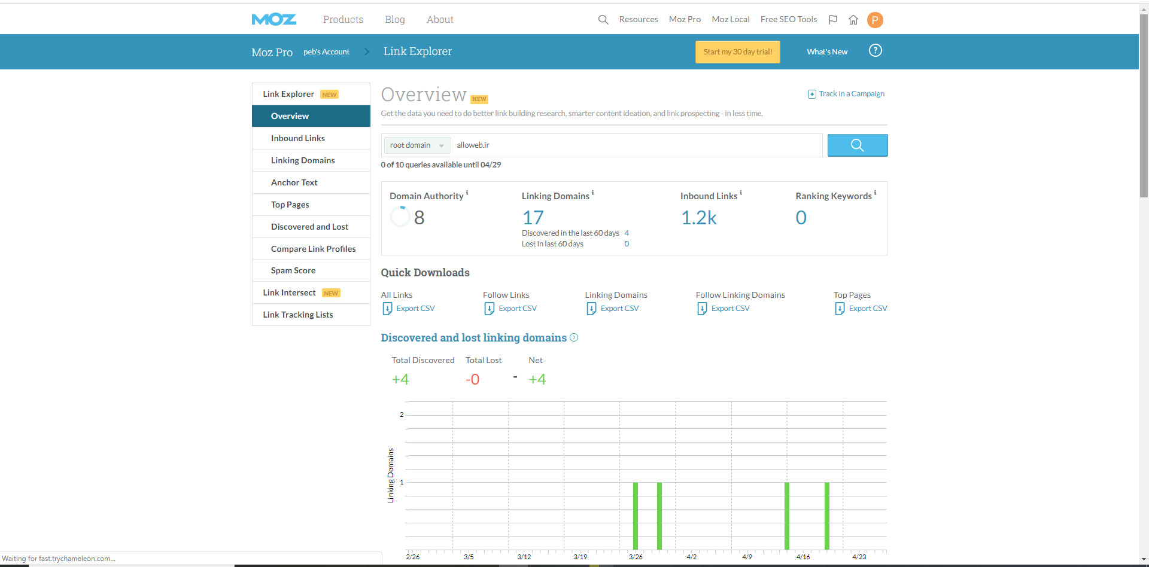Click Follow Linking Domains export download icon

click(702, 309)
